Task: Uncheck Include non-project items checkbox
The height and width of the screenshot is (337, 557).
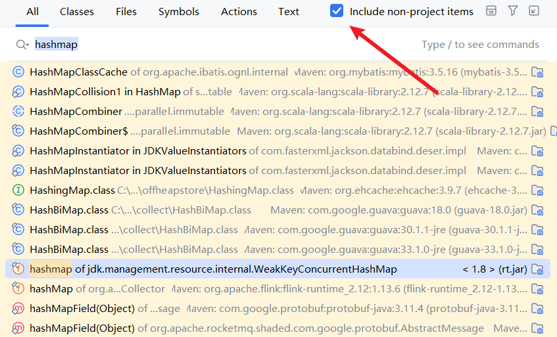Action: click(x=337, y=11)
